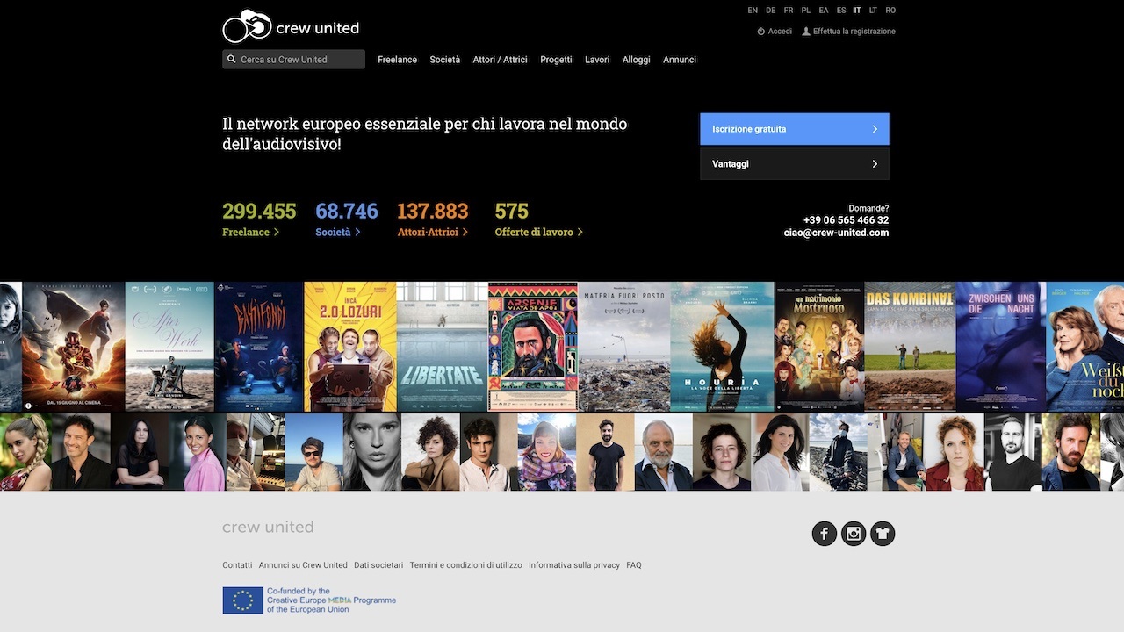
Task: Select Alloggi in the navigation bar
Action: [636, 59]
